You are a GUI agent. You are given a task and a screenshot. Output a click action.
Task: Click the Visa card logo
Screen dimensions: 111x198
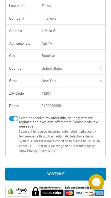tap(79, 193)
